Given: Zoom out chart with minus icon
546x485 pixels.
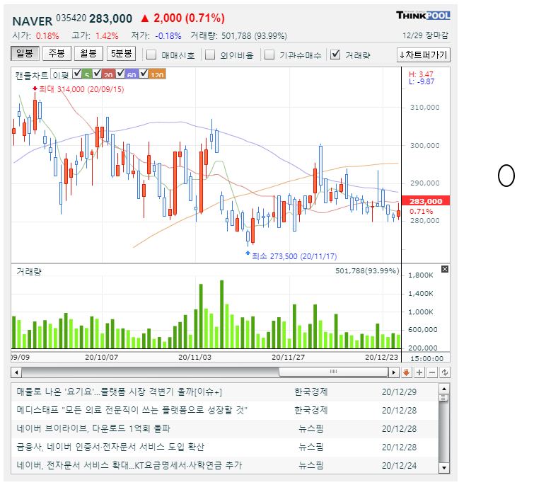Looking at the screenshot, I should 432,372.
